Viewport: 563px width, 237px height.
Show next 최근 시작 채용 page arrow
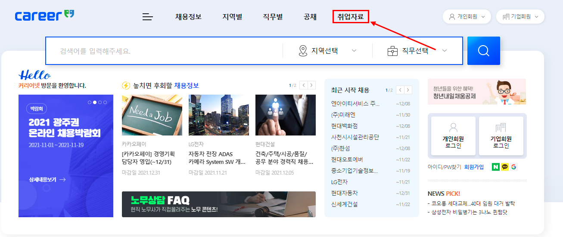(x=408, y=90)
